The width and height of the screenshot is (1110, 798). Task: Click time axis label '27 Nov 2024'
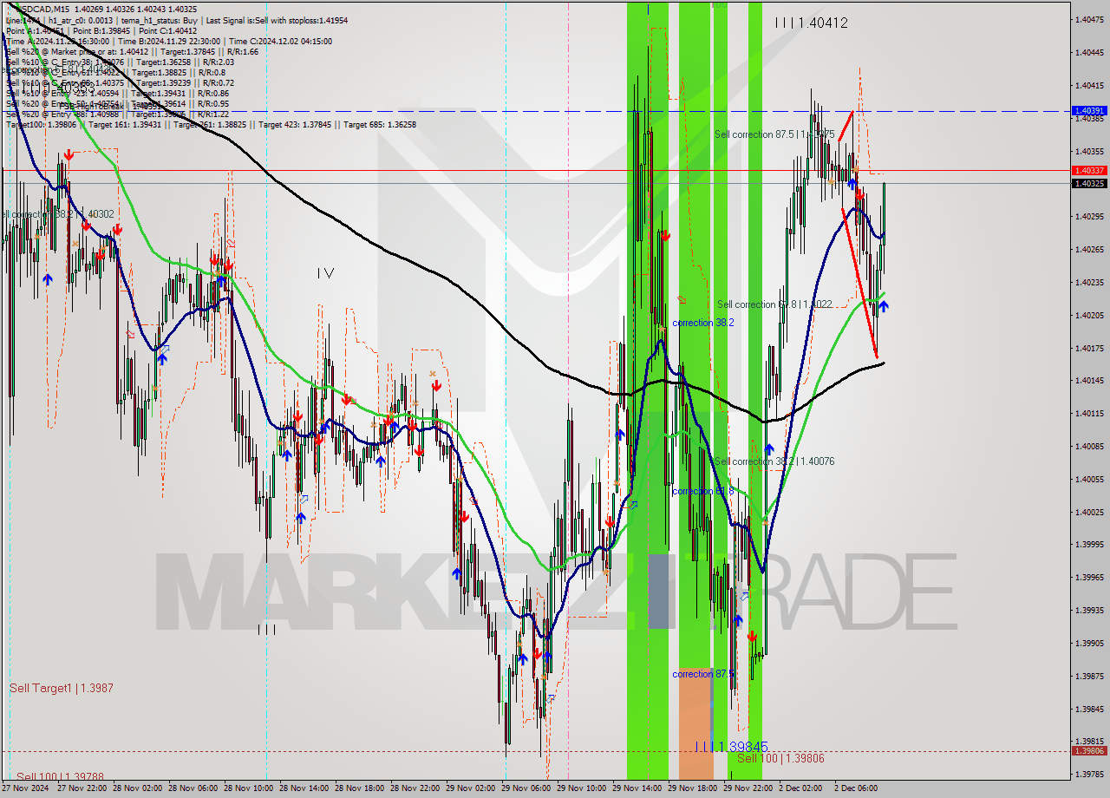[25, 788]
